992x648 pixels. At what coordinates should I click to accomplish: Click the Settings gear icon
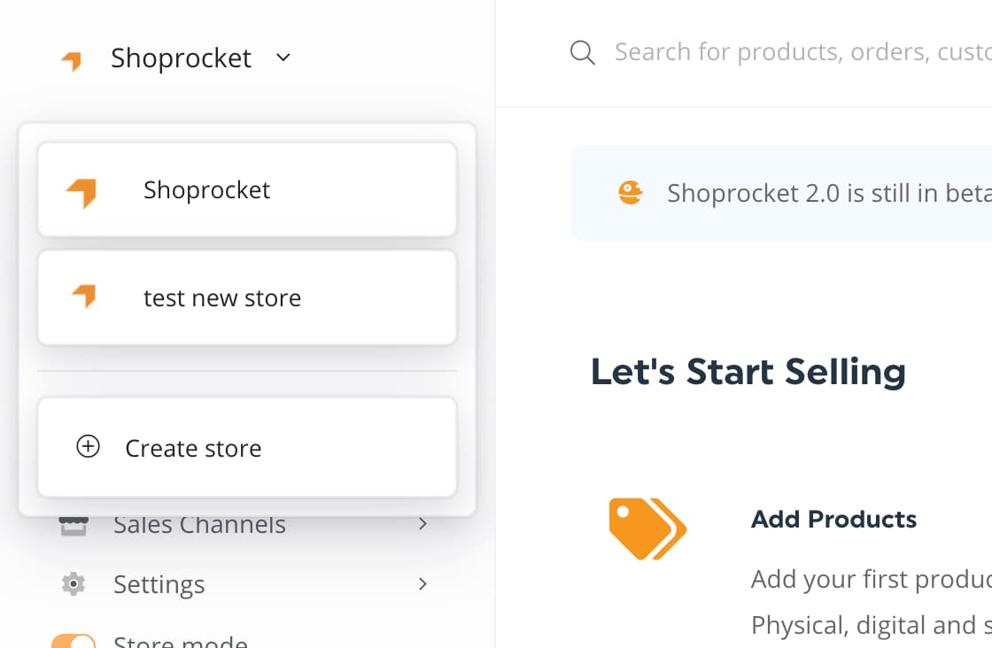74,584
